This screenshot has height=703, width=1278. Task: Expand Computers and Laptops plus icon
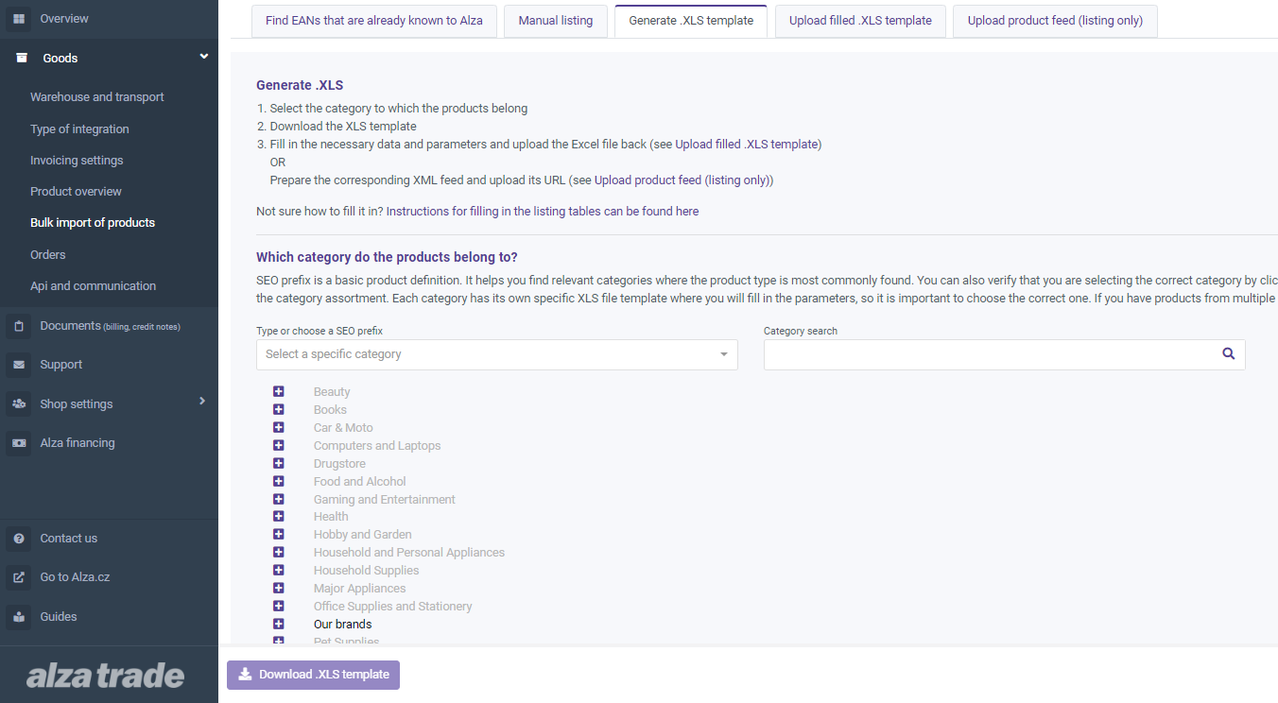coord(279,445)
